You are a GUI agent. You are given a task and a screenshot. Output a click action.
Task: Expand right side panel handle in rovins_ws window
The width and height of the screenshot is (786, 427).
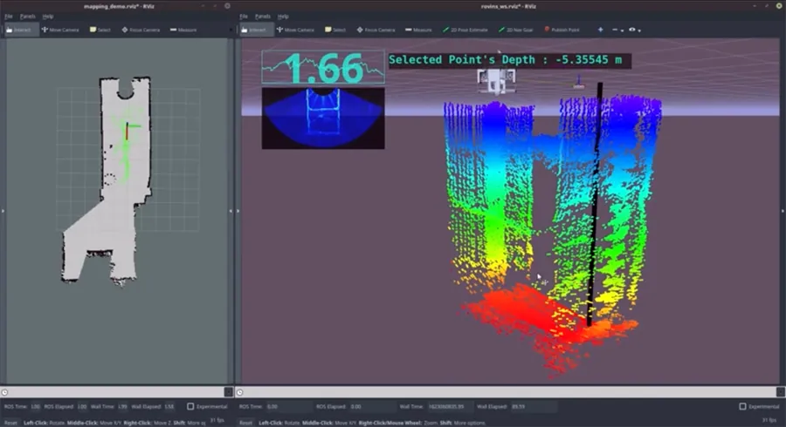[x=783, y=211]
